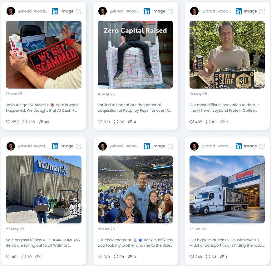Click the profile avatar on 26 Oct 25 post
271x266 pixels.
(102, 146)
